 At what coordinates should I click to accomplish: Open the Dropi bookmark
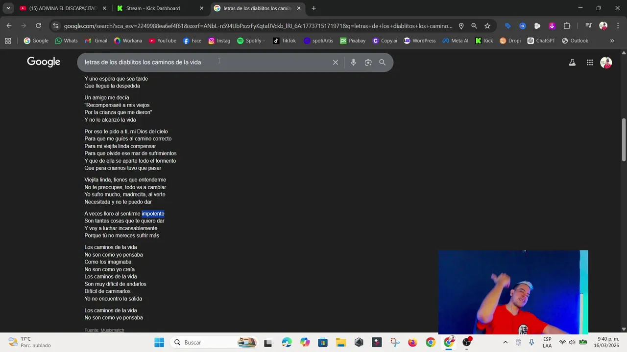(x=510, y=41)
